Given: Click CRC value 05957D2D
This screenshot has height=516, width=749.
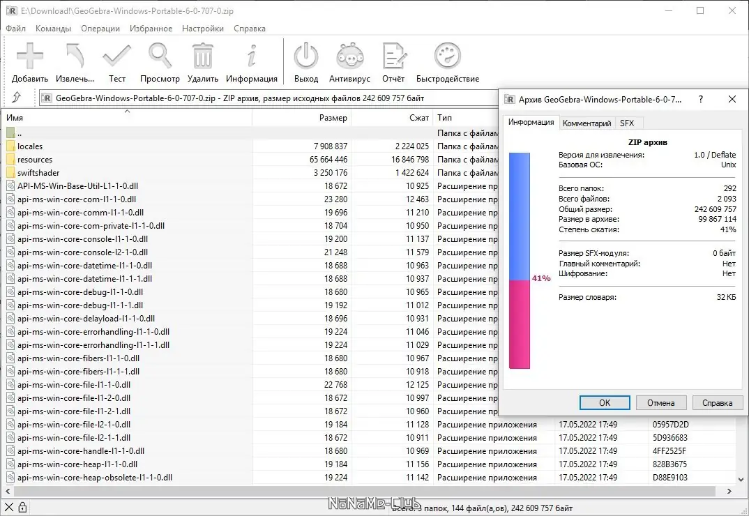Looking at the screenshot, I should 671,425.
